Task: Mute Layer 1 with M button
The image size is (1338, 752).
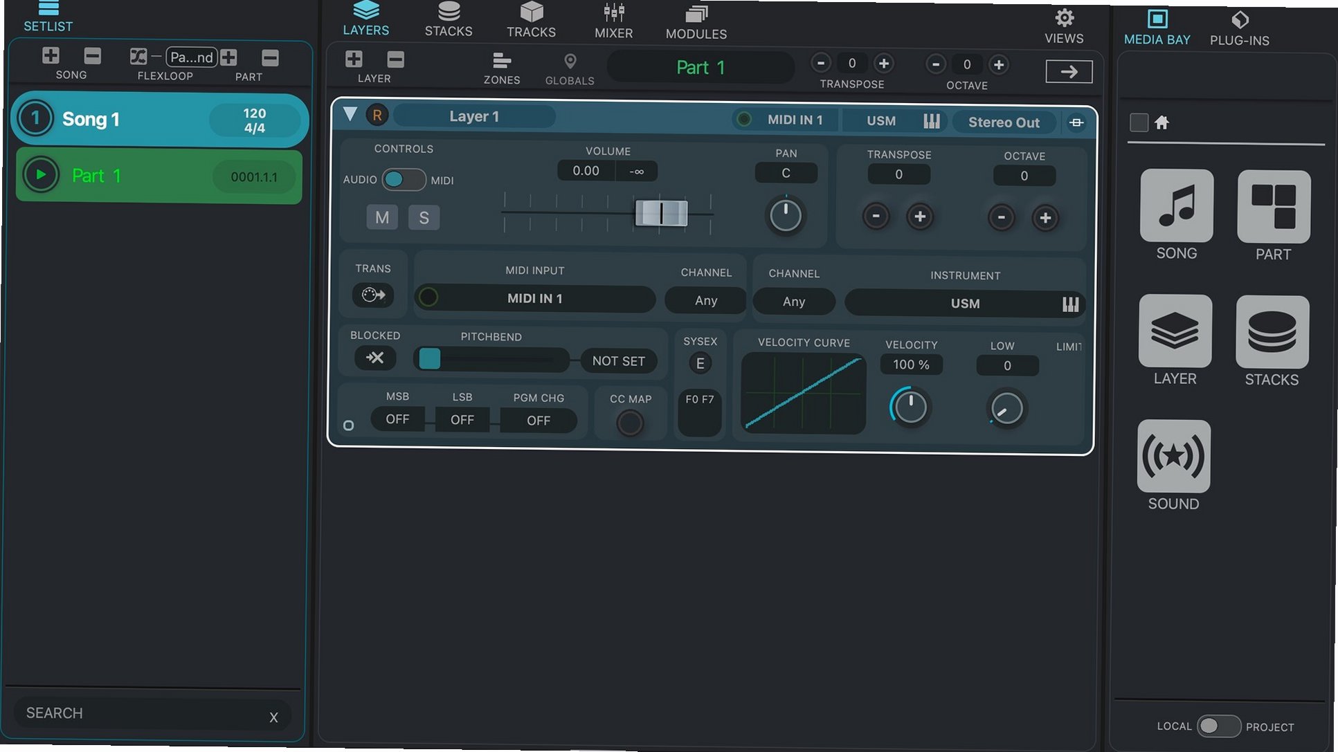Action: (x=382, y=217)
